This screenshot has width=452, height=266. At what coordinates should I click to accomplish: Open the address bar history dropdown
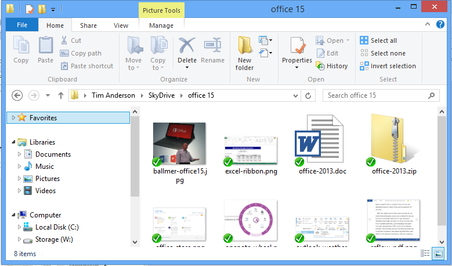pyautogui.click(x=295, y=95)
